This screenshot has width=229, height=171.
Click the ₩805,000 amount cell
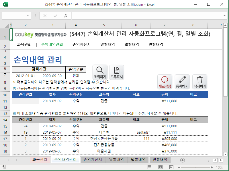click(x=165, y=138)
